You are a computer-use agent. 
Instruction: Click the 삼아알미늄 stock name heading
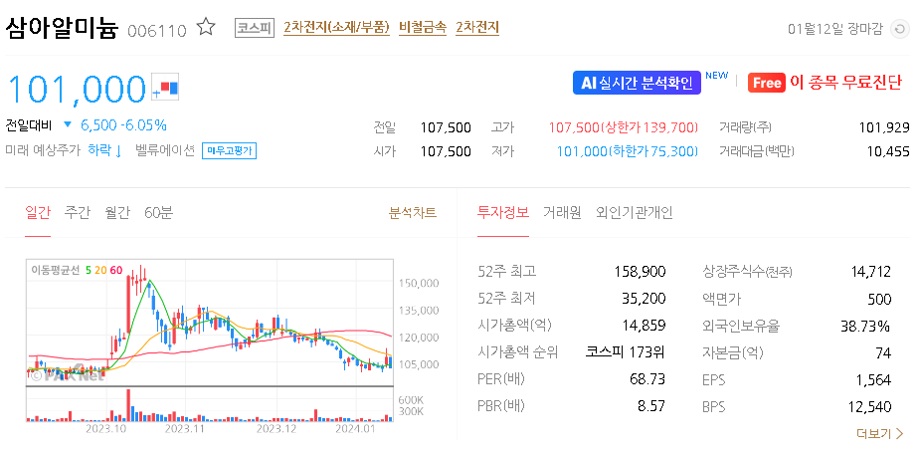(x=63, y=28)
